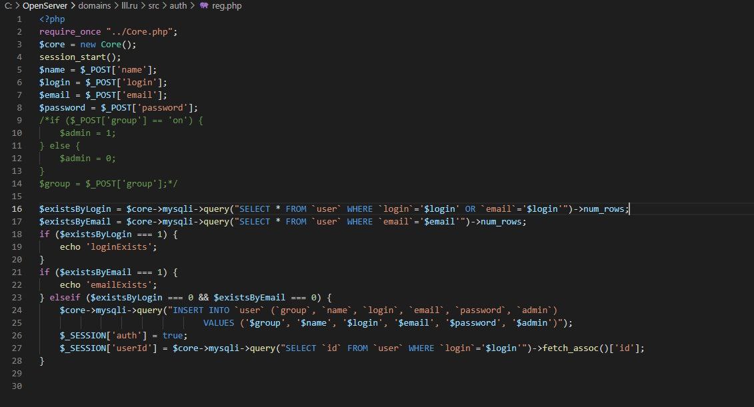Click 'session_start' function call
Viewport: 754px width, 407px height.
tap(73, 57)
